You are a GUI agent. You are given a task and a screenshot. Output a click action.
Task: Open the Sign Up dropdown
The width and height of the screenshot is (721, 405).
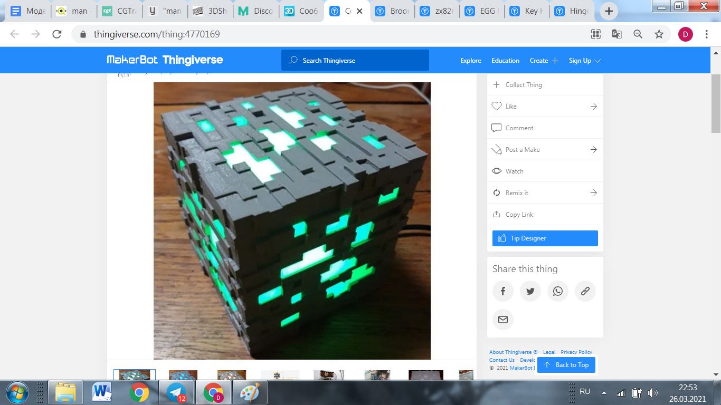(x=584, y=61)
